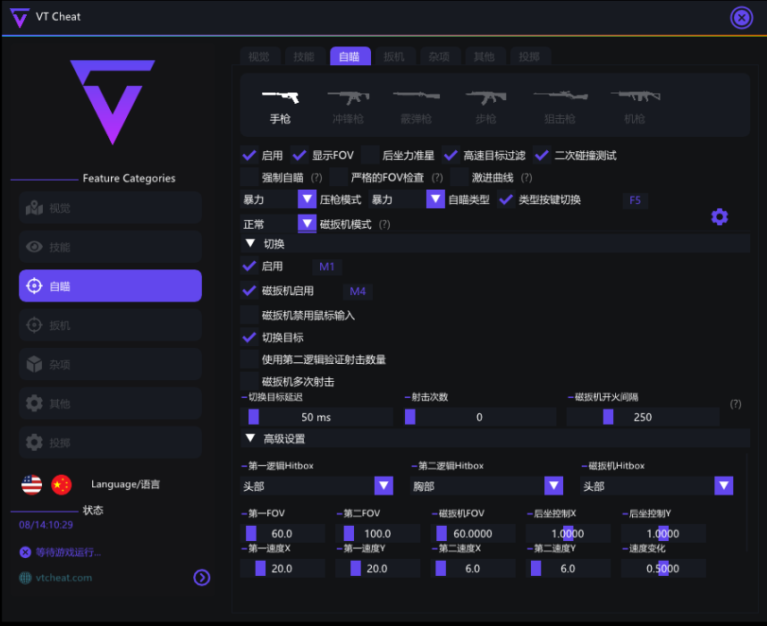
Task: Open the 自瞄类型 dropdown
Action: point(407,199)
